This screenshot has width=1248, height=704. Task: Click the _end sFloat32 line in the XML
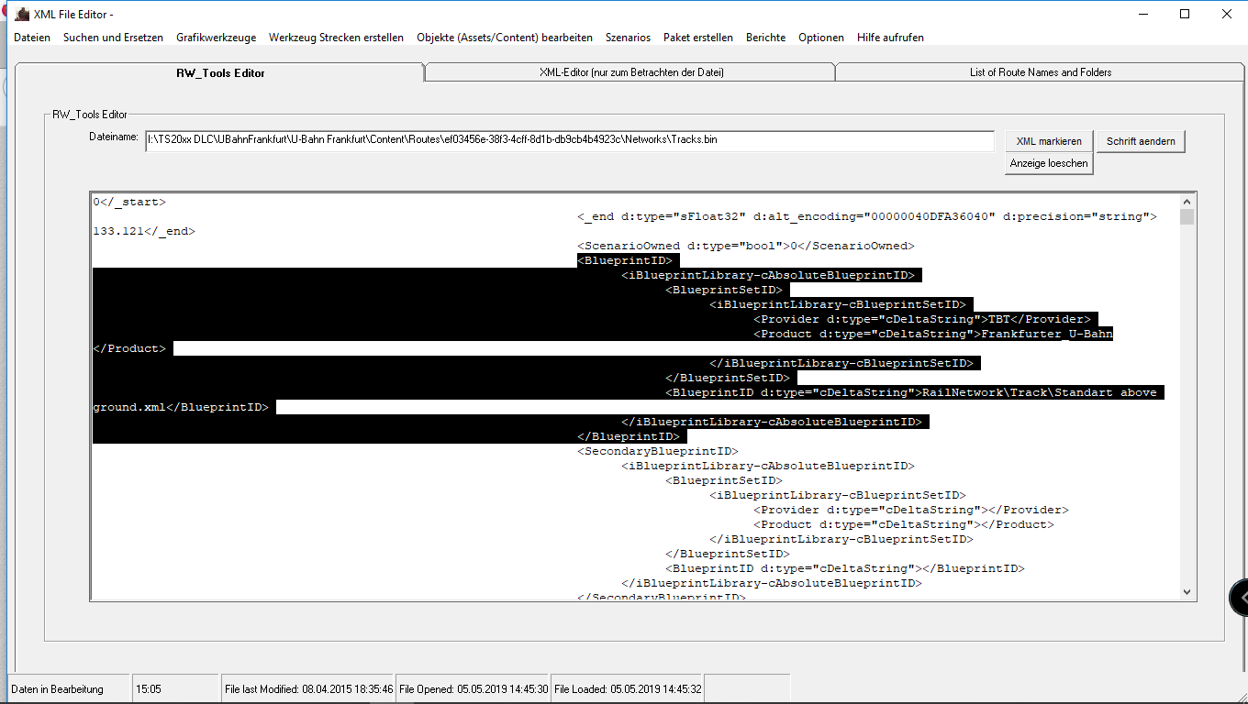click(x=867, y=216)
